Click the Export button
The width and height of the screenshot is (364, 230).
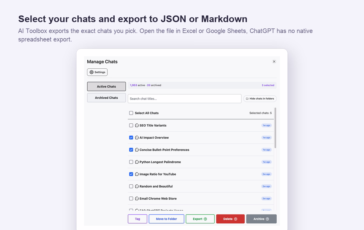coord(200,219)
